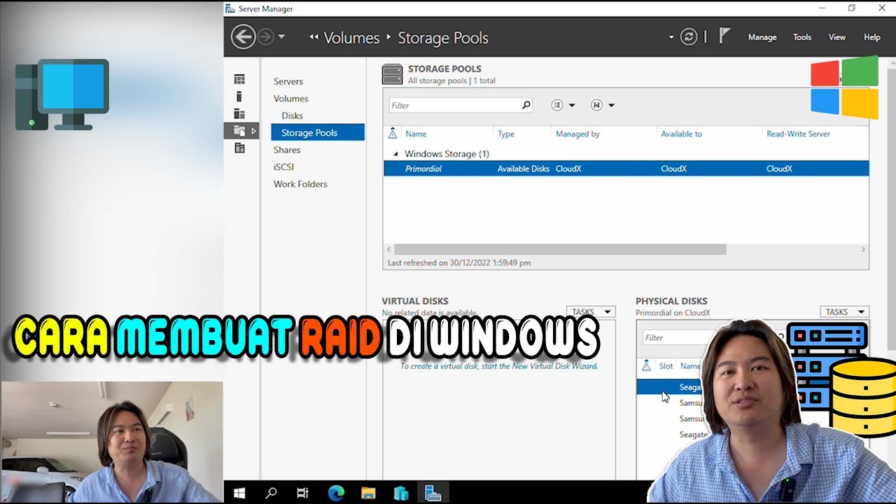Open Physical Disks TASKS dropdown
Image resolution: width=896 pixels, height=504 pixels.
click(x=844, y=312)
